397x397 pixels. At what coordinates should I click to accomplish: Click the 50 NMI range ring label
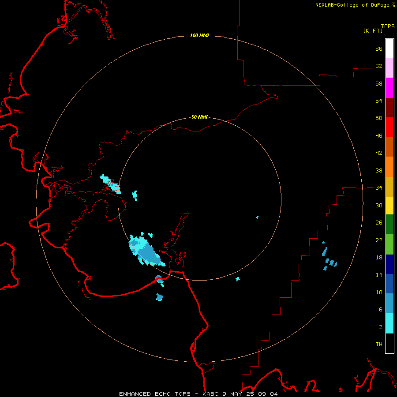coord(199,117)
